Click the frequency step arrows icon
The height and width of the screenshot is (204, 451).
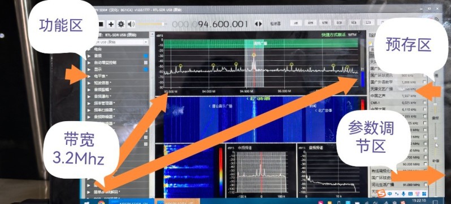coord(258,24)
